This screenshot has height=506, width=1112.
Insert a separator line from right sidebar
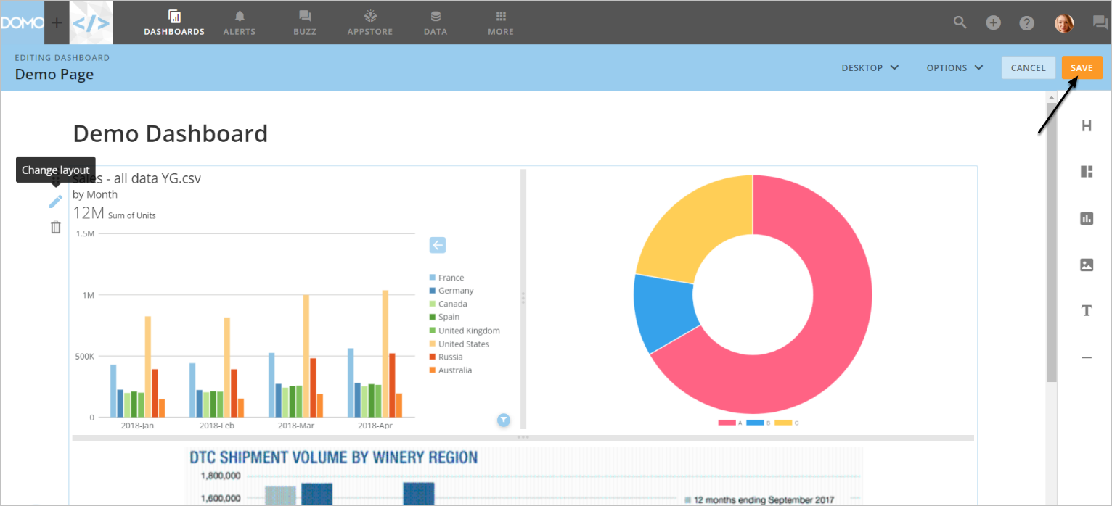pyautogui.click(x=1087, y=357)
